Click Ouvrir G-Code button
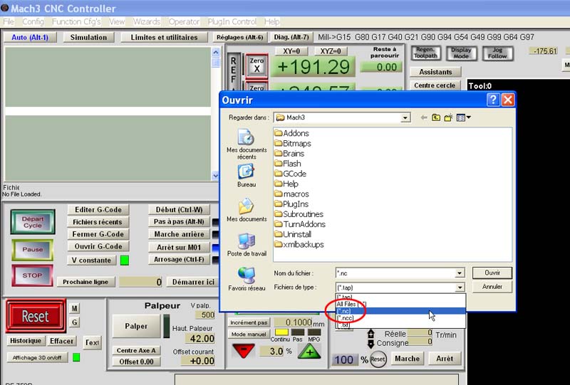570x385 pixels. click(x=98, y=247)
